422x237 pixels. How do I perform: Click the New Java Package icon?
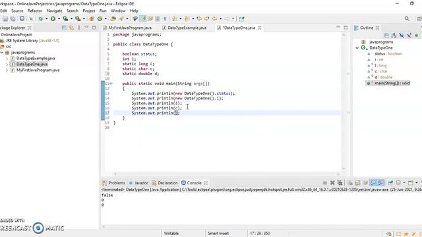click(x=92, y=19)
